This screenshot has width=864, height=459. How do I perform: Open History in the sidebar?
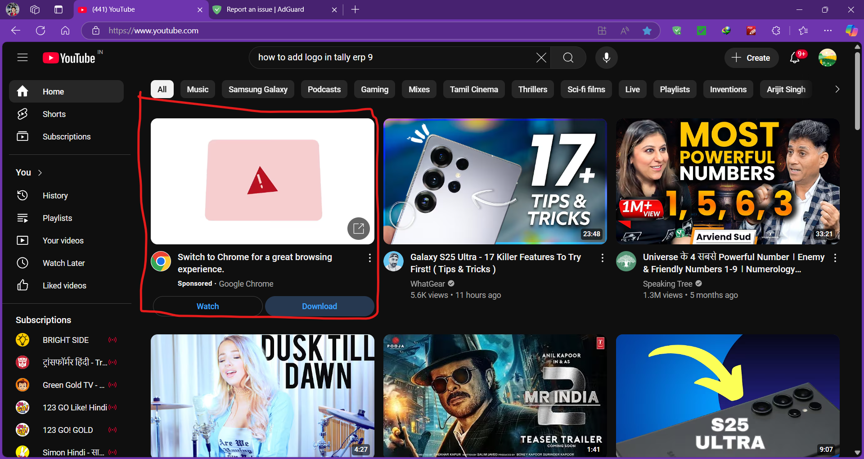pyautogui.click(x=67, y=196)
